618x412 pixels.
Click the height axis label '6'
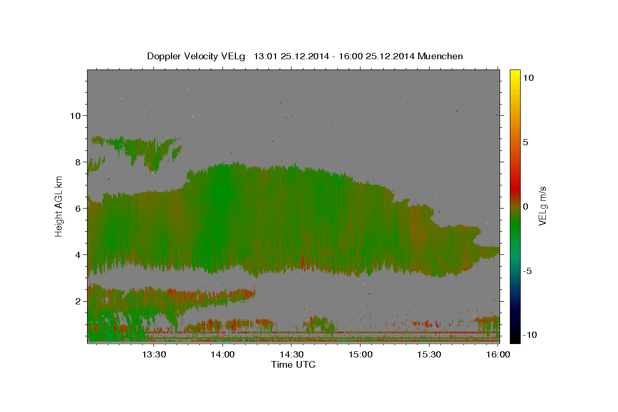pyautogui.click(x=77, y=208)
